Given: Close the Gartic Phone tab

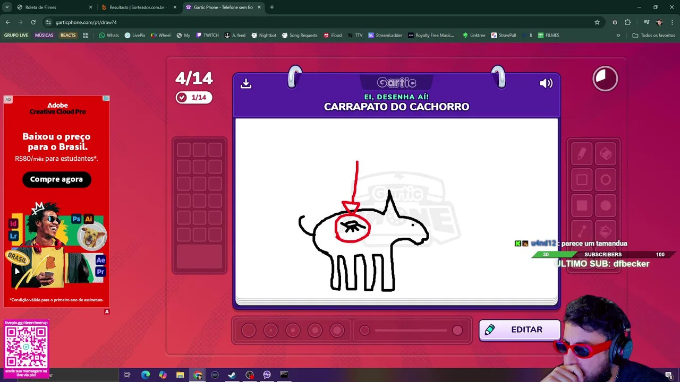Looking at the screenshot, I should point(259,7).
